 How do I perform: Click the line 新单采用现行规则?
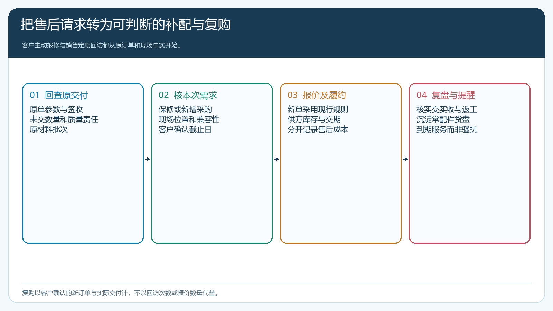[318, 110]
